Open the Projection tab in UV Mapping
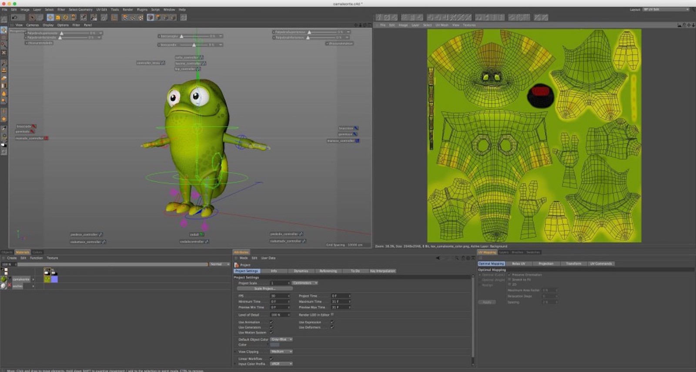696x372 pixels. click(x=546, y=263)
